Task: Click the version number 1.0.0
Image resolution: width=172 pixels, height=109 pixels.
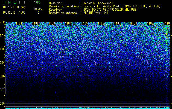Action: pyautogui.click(x=37, y=2)
